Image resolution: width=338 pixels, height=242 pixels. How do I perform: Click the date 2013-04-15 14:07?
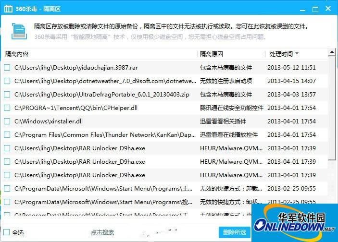(x=291, y=81)
